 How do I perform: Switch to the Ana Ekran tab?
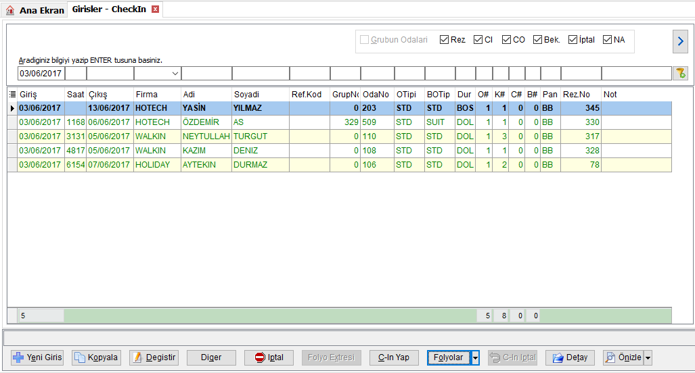point(35,9)
